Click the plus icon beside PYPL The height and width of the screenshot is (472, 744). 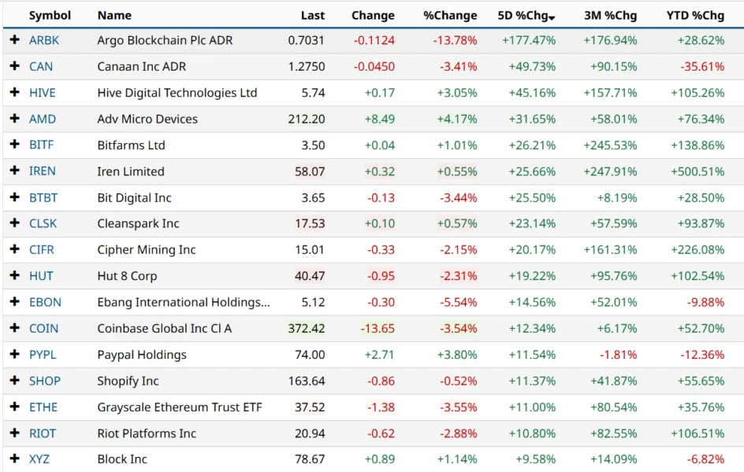(x=14, y=354)
